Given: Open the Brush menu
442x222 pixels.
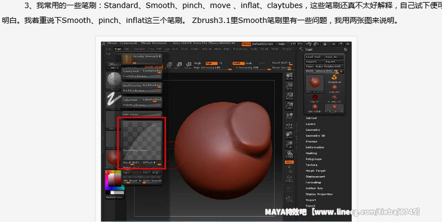Looking at the screenshot, I should click(x=117, y=49).
